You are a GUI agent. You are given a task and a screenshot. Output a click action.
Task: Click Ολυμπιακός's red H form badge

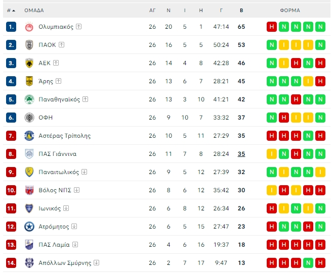pyautogui.click(x=272, y=27)
